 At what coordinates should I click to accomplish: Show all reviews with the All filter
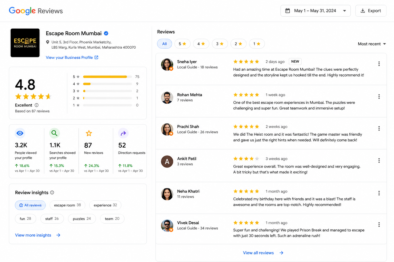(164, 44)
